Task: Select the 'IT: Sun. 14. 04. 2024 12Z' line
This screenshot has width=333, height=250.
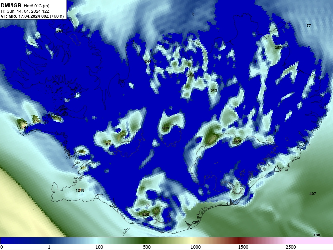Action: [25, 11]
